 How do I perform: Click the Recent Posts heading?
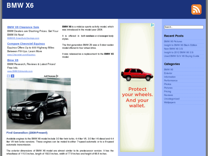174,36
